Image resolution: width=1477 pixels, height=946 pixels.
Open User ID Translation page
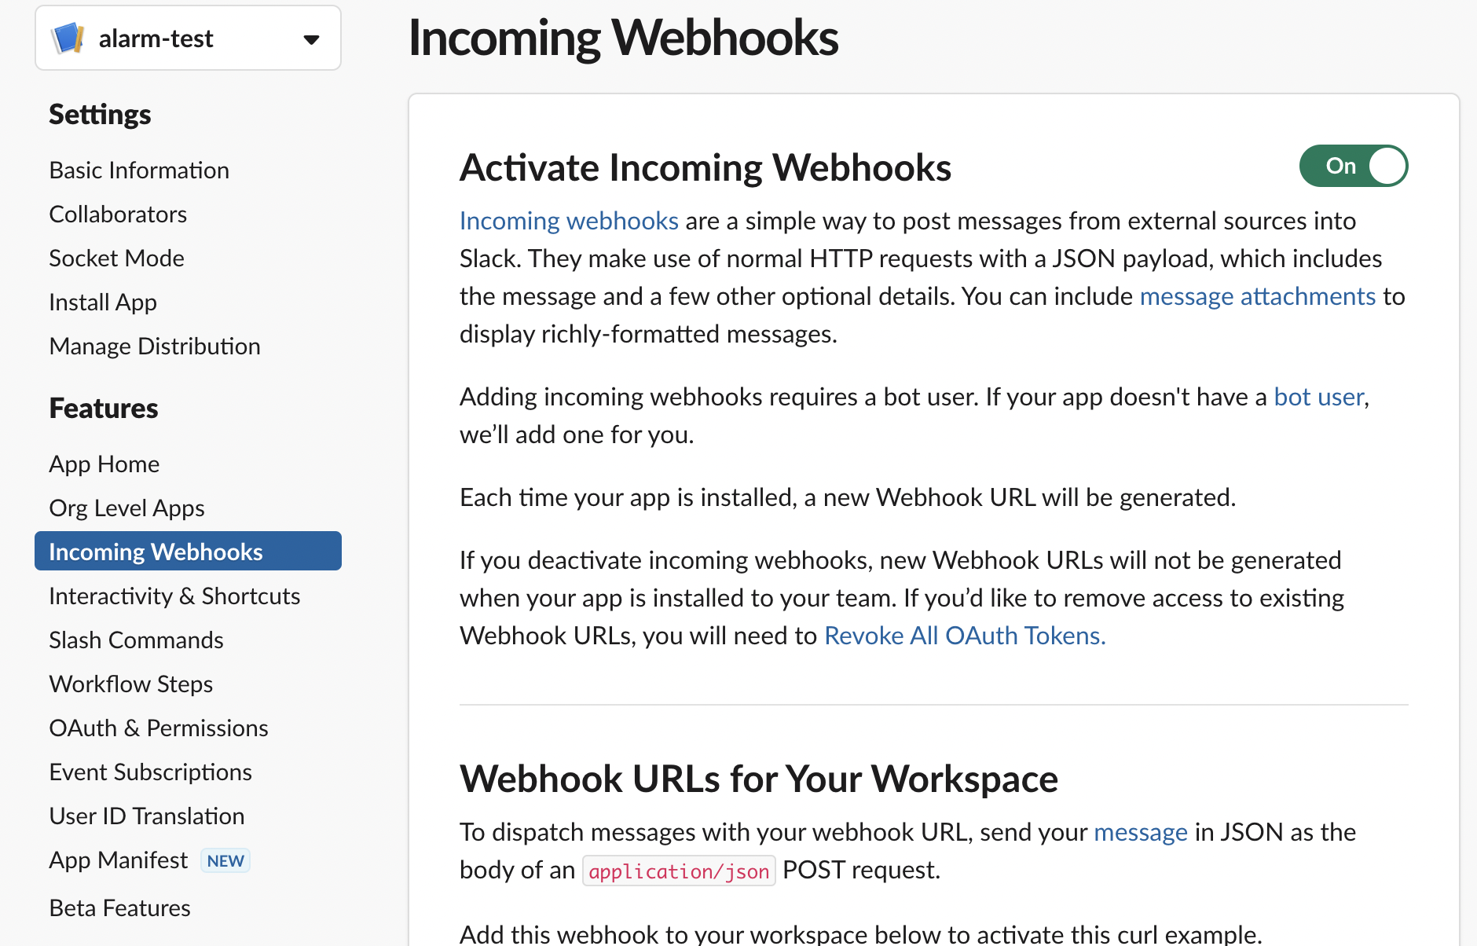click(147, 816)
